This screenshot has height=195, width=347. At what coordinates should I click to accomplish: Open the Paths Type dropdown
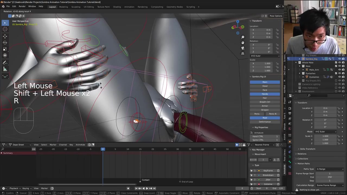(x=330, y=169)
